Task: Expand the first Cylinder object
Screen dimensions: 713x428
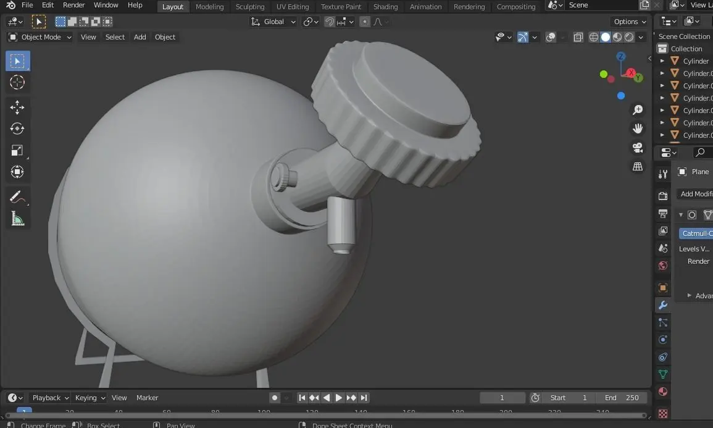Action: tap(662, 61)
